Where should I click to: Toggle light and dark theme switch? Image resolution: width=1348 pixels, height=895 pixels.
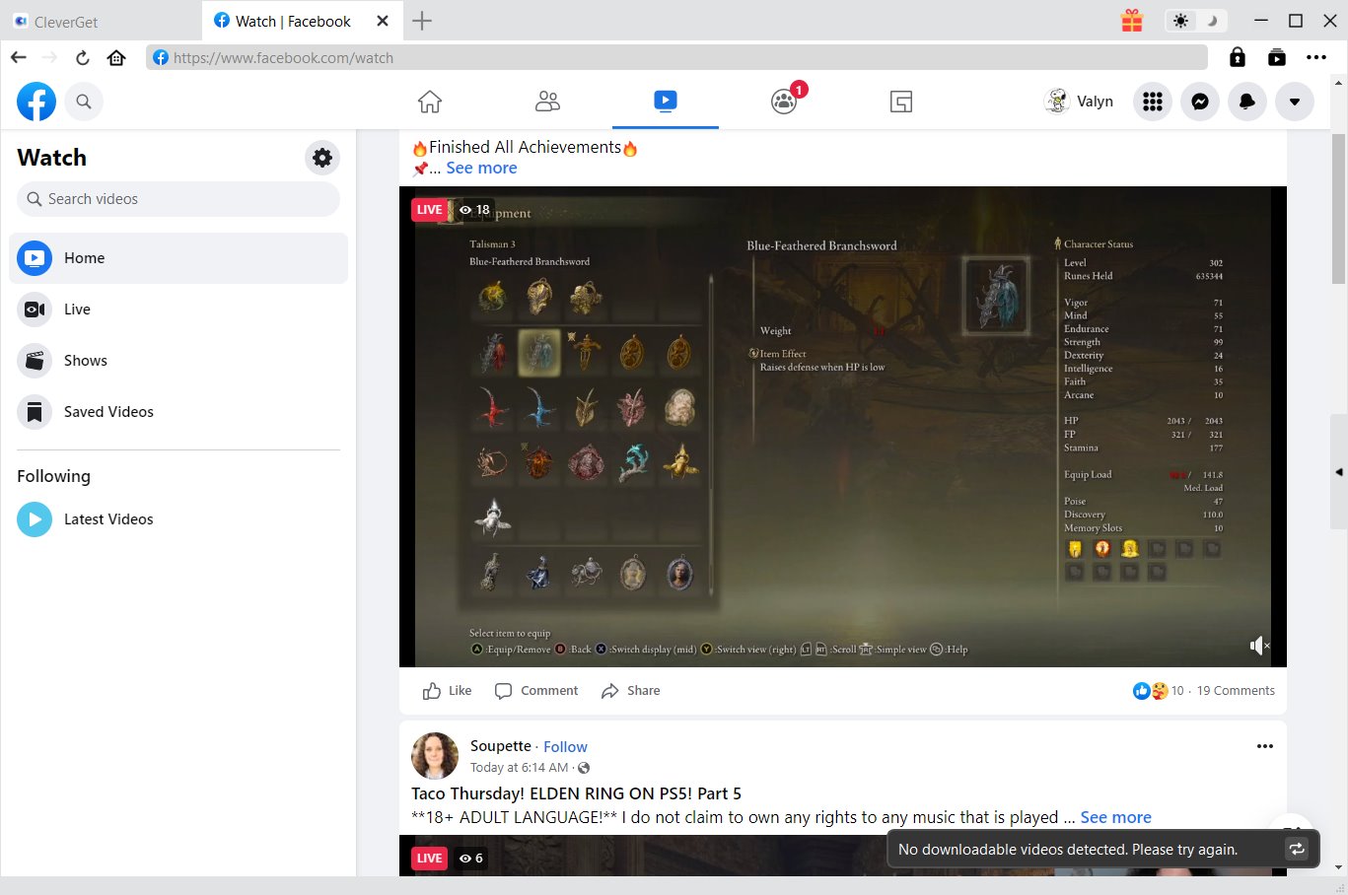click(1195, 21)
